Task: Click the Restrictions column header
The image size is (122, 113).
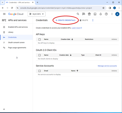Action: click(89, 39)
